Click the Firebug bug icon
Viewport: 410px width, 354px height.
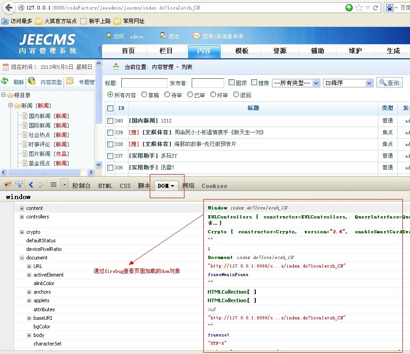click(8, 185)
